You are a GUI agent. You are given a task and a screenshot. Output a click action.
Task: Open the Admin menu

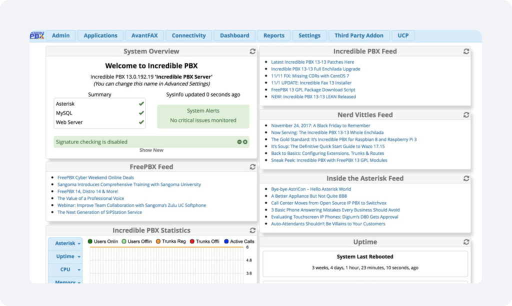[x=60, y=35]
